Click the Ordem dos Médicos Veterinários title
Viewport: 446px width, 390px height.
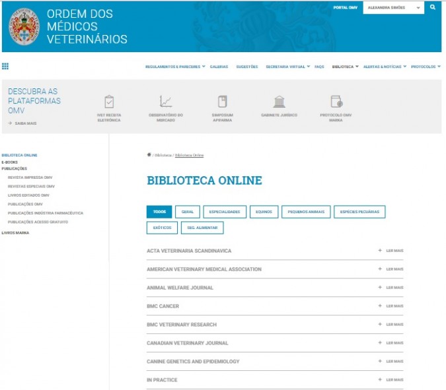click(87, 26)
